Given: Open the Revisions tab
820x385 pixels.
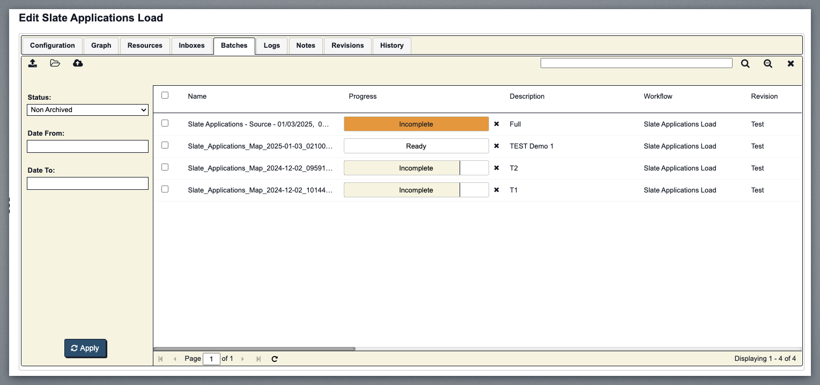Looking at the screenshot, I should tap(348, 46).
